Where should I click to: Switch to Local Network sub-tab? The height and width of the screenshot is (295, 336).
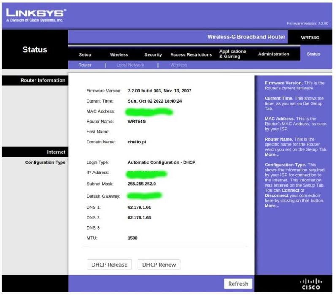[130, 65]
